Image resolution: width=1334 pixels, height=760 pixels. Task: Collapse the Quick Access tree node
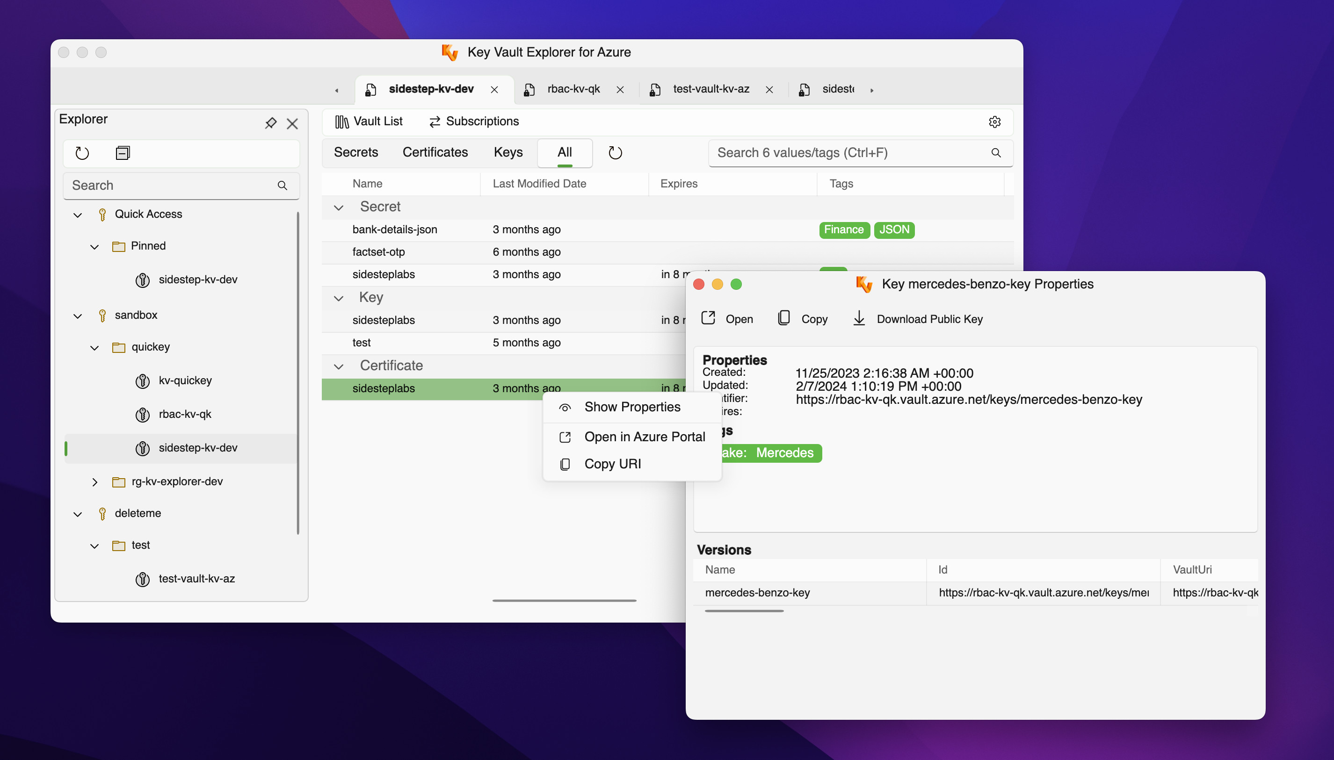point(78,215)
